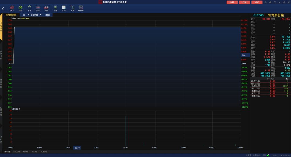
Task: Open the 综合屏 composite screen grid icon
Action: 81,9
